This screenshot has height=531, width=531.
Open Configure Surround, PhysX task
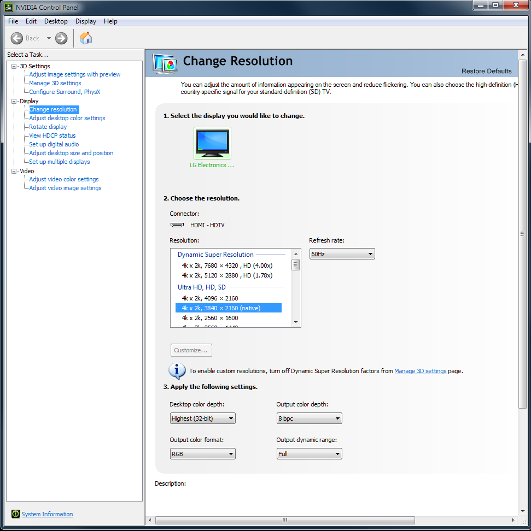pos(65,92)
